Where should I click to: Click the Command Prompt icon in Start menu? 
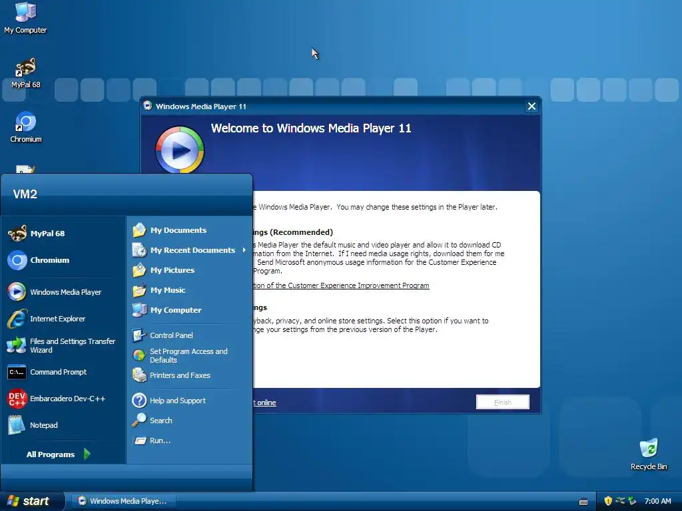coord(17,372)
